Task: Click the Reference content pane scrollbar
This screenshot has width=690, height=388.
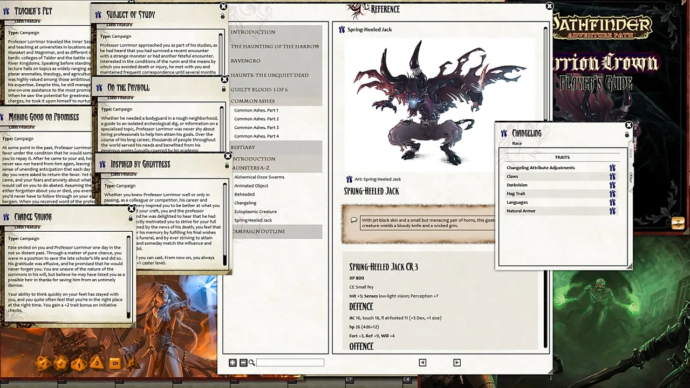Action: click(x=545, y=188)
